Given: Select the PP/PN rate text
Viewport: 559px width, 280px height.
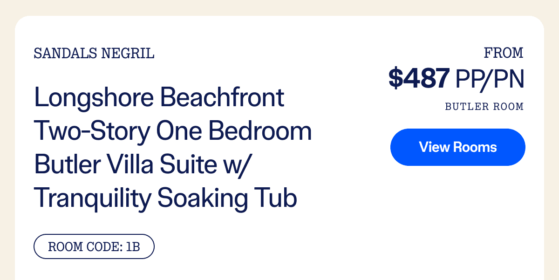Looking at the screenshot, I should point(490,78).
